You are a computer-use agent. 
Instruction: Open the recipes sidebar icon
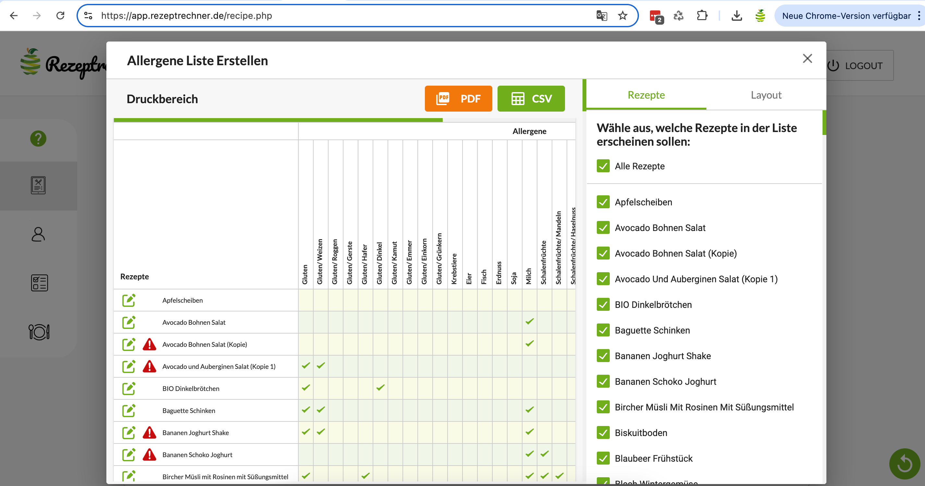(38, 185)
